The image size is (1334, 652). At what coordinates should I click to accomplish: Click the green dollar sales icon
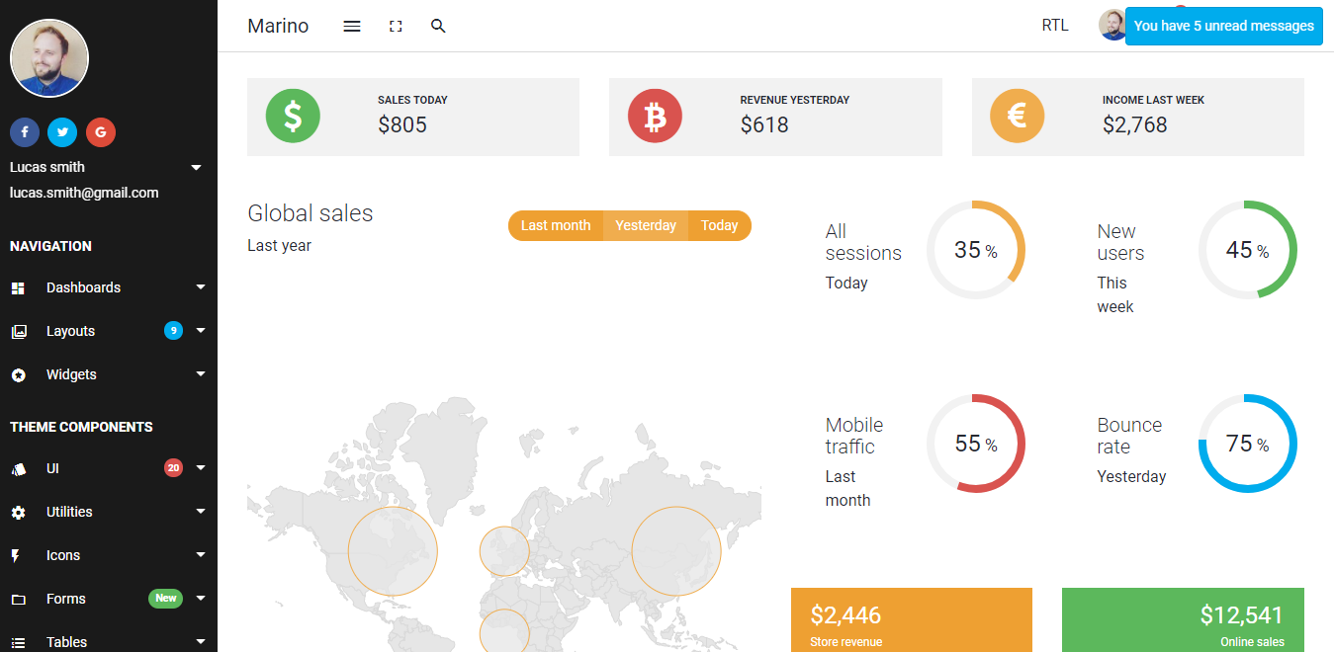293,117
